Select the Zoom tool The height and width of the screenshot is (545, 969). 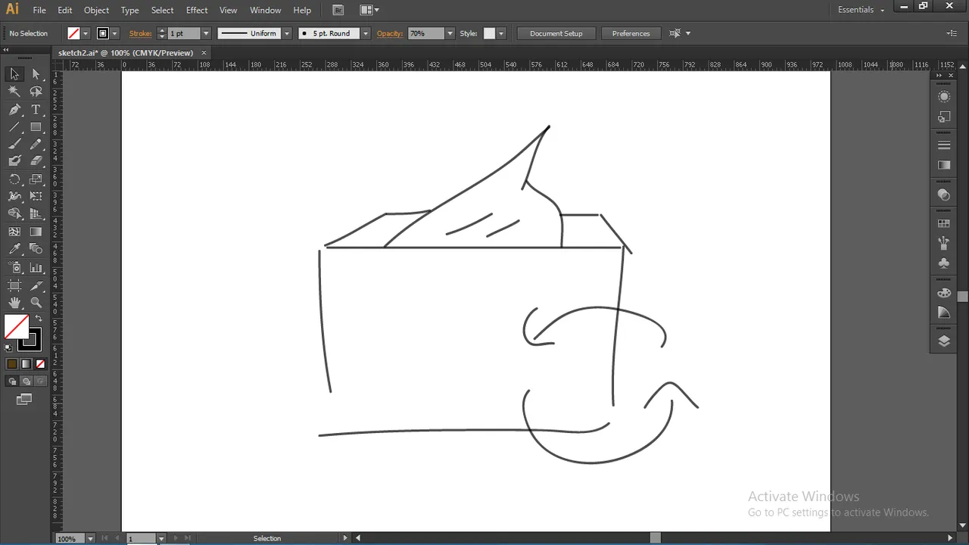pos(36,303)
